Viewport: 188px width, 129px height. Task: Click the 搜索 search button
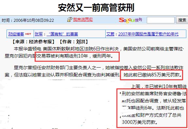tap(182, 20)
